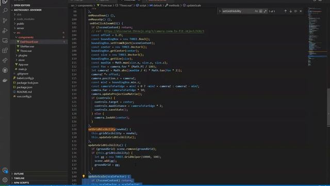Viewport: 330px width, 186px height.
Task: Open the GitHub activity bar icon
Action: pos(5,70)
